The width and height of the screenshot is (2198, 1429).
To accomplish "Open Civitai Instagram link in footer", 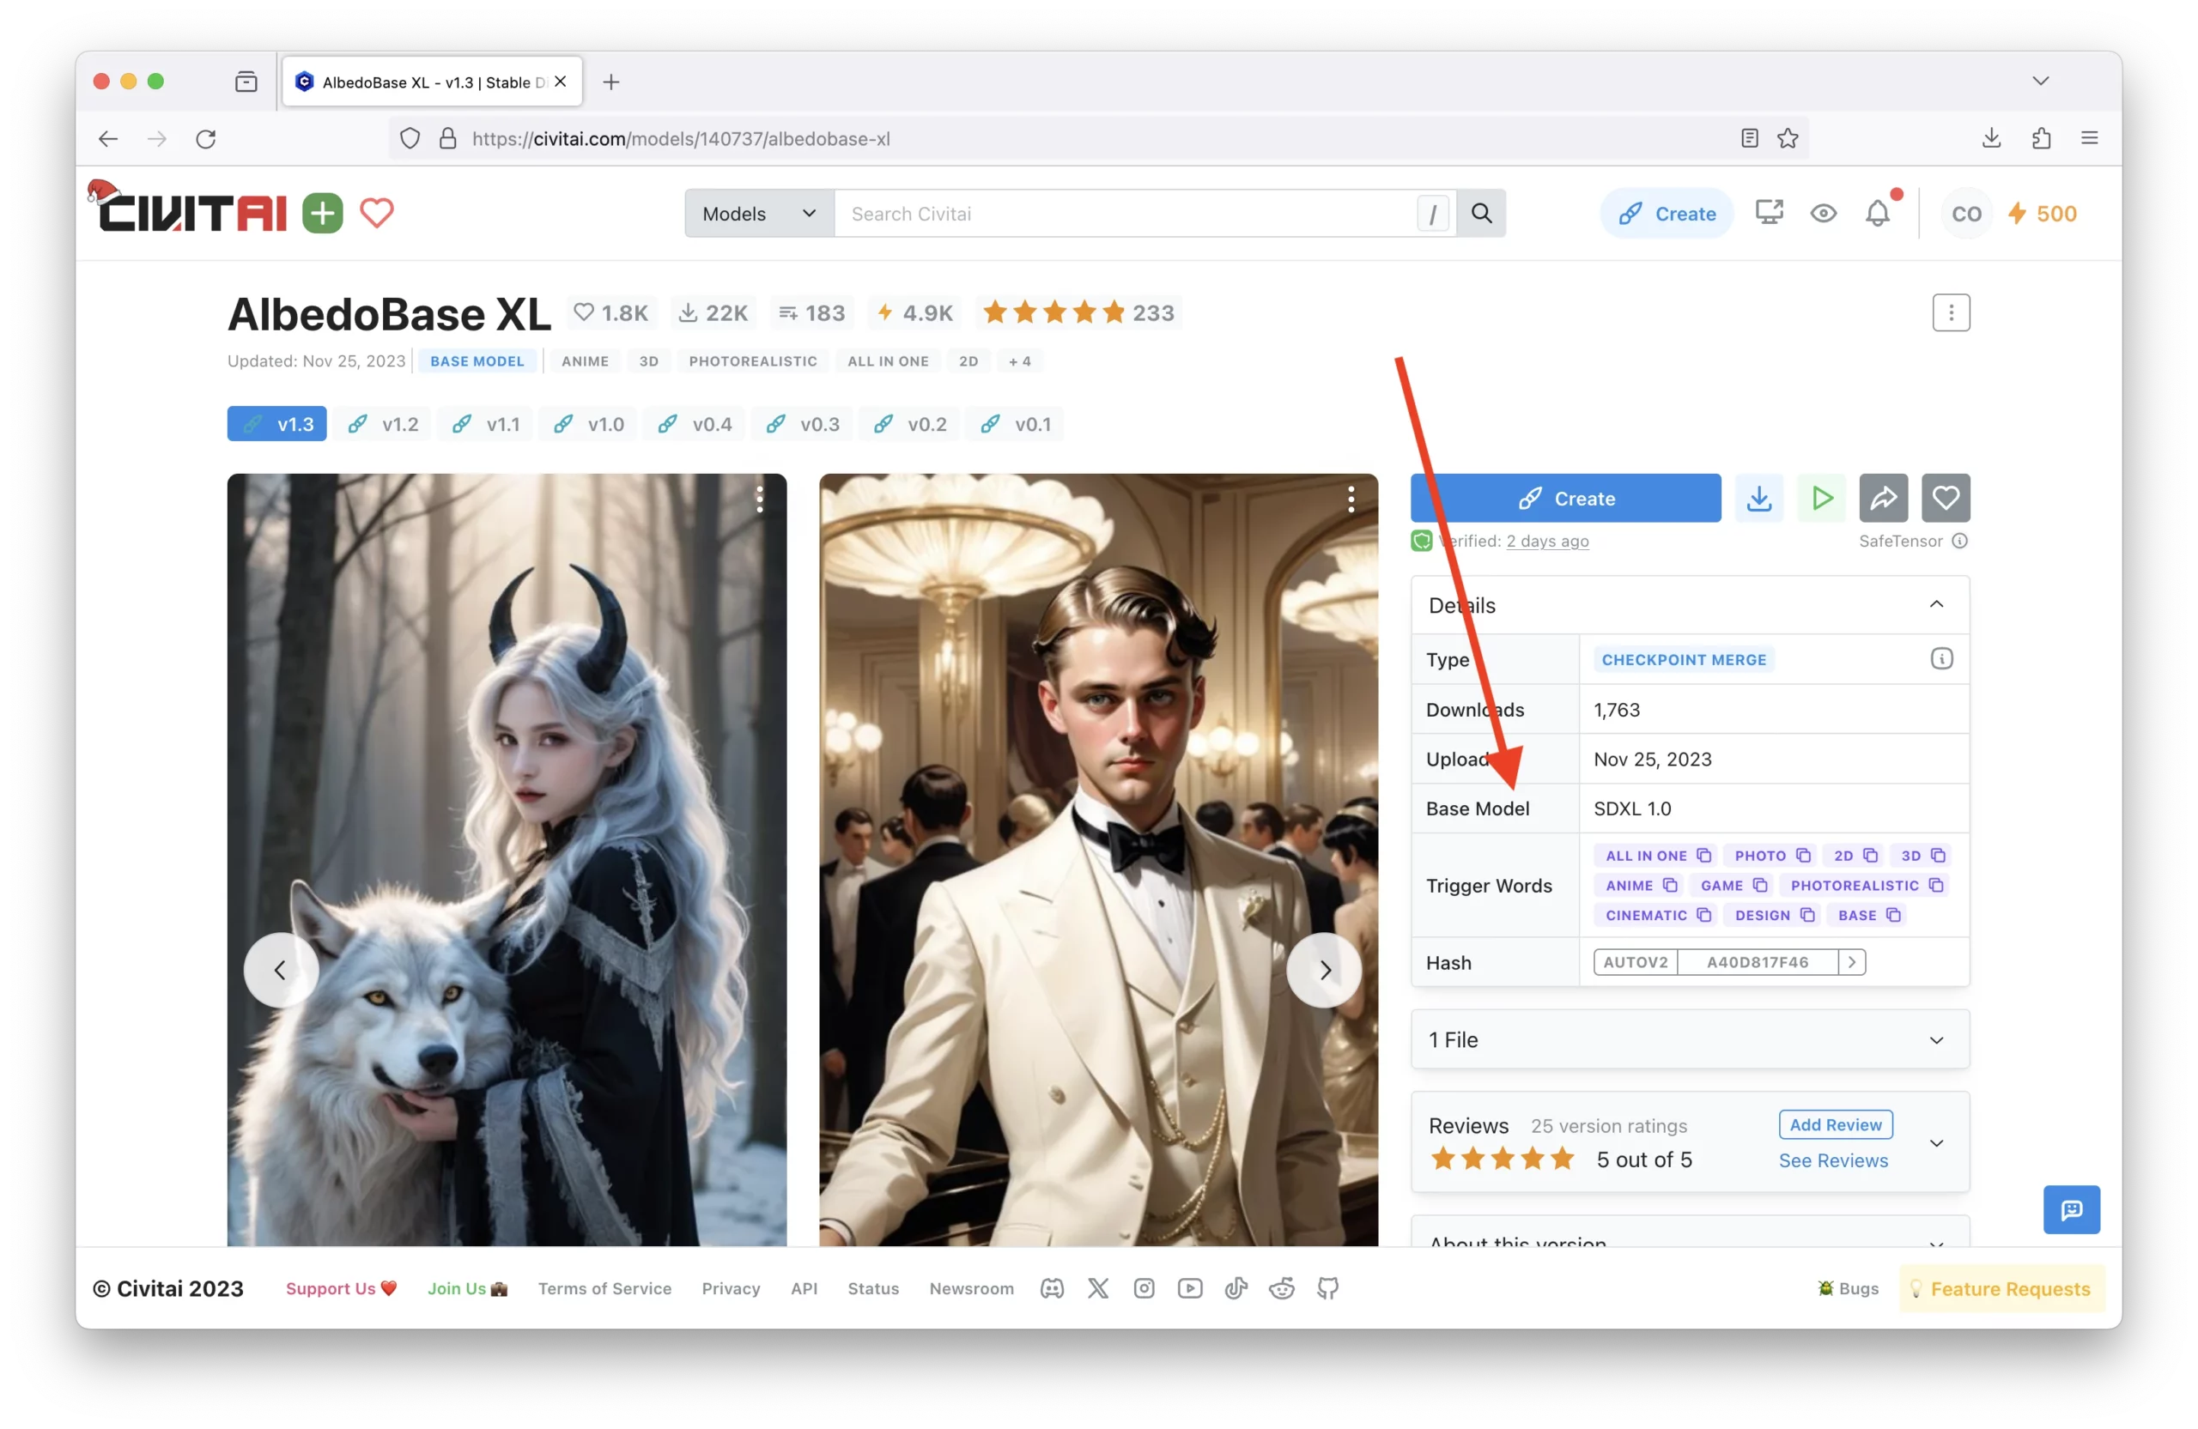I will click(x=1145, y=1289).
